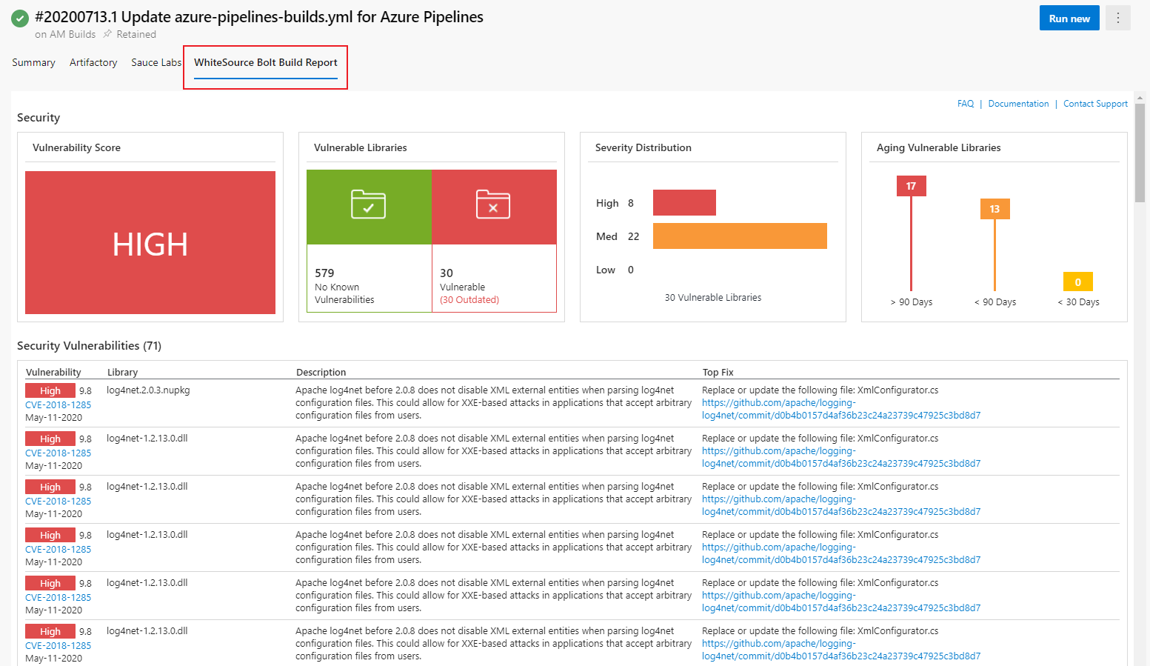Click the (30 Outdated) text
Image resolution: width=1150 pixels, height=666 pixels.
pos(469,300)
